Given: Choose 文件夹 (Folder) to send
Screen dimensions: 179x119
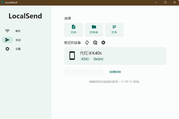Looking at the screenshot, I should pyautogui.click(x=94, y=29).
